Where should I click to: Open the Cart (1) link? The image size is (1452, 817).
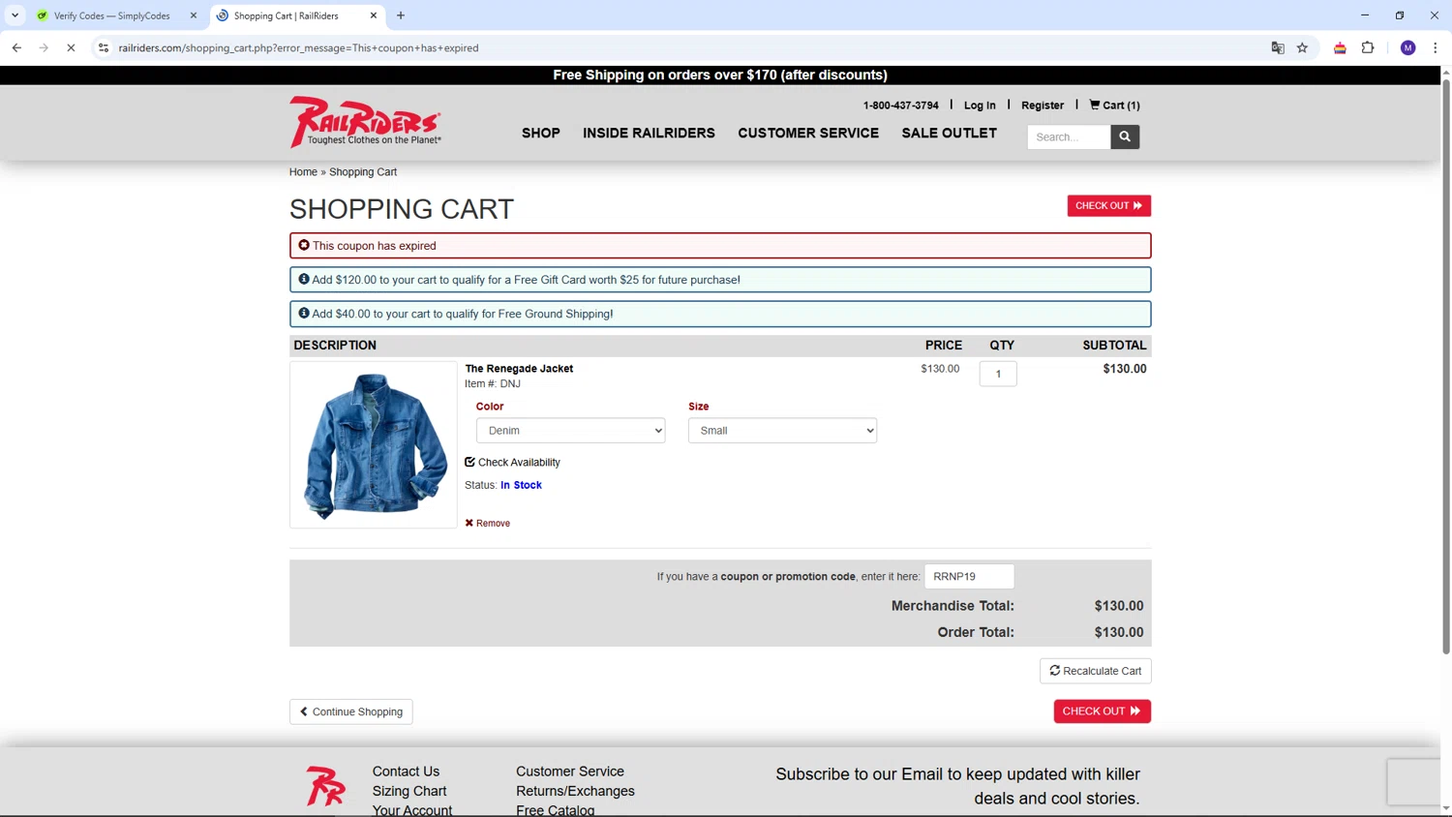pyautogui.click(x=1114, y=105)
